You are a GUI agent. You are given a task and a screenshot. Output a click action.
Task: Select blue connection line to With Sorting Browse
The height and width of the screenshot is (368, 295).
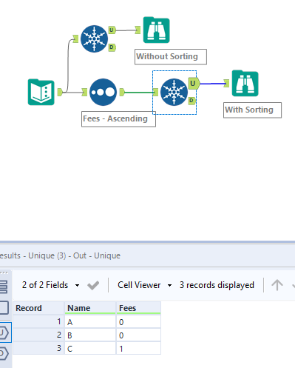(x=212, y=84)
